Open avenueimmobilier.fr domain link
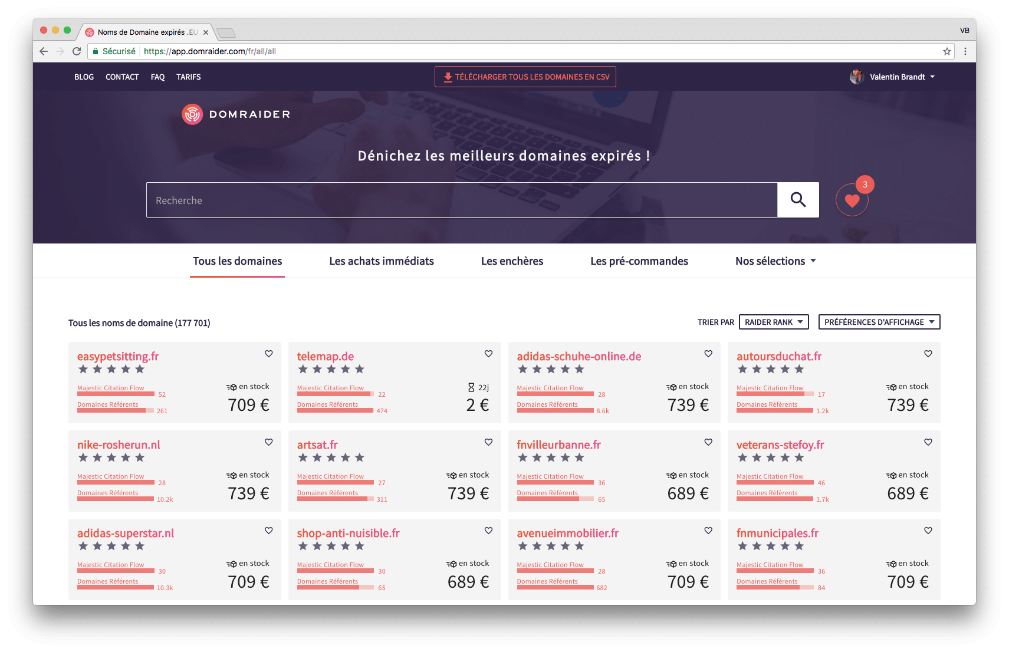 568,533
